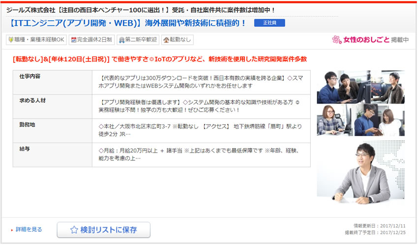The height and width of the screenshot is (245, 418).
Task: Click the 求める人材 row header
Action: click(x=53, y=107)
